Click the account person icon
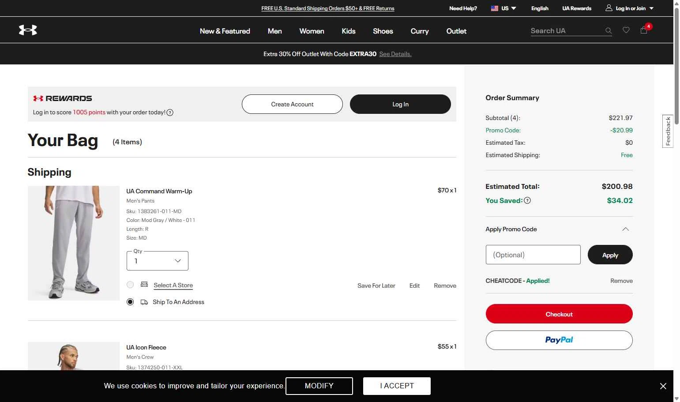The width and height of the screenshot is (680, 402). pos(609,8)
